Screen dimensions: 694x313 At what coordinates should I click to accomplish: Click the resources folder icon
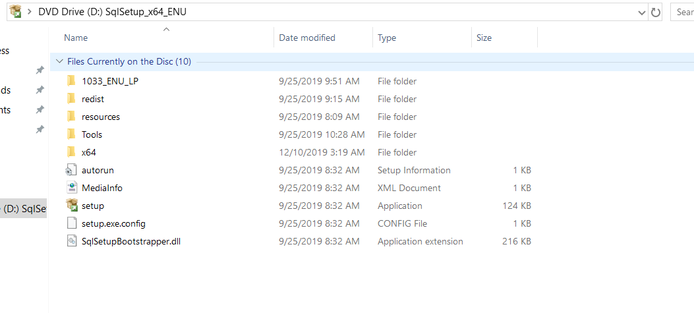71,117
